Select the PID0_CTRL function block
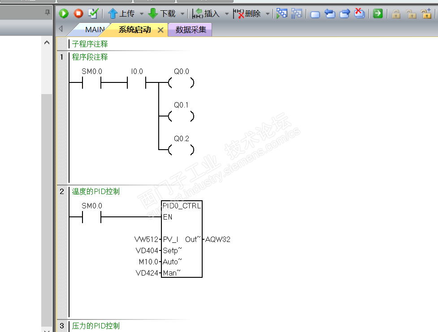The image size is (438, 332). [182, 239]
